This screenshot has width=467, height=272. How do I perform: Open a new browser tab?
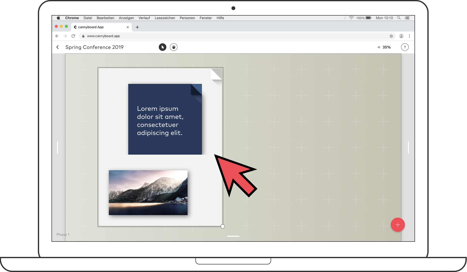(x=137, y=27)
